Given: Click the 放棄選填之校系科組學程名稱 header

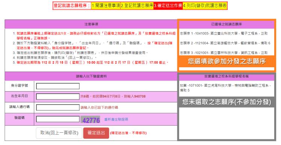Looking at the screenshot, I should click(x=227, y=76).
